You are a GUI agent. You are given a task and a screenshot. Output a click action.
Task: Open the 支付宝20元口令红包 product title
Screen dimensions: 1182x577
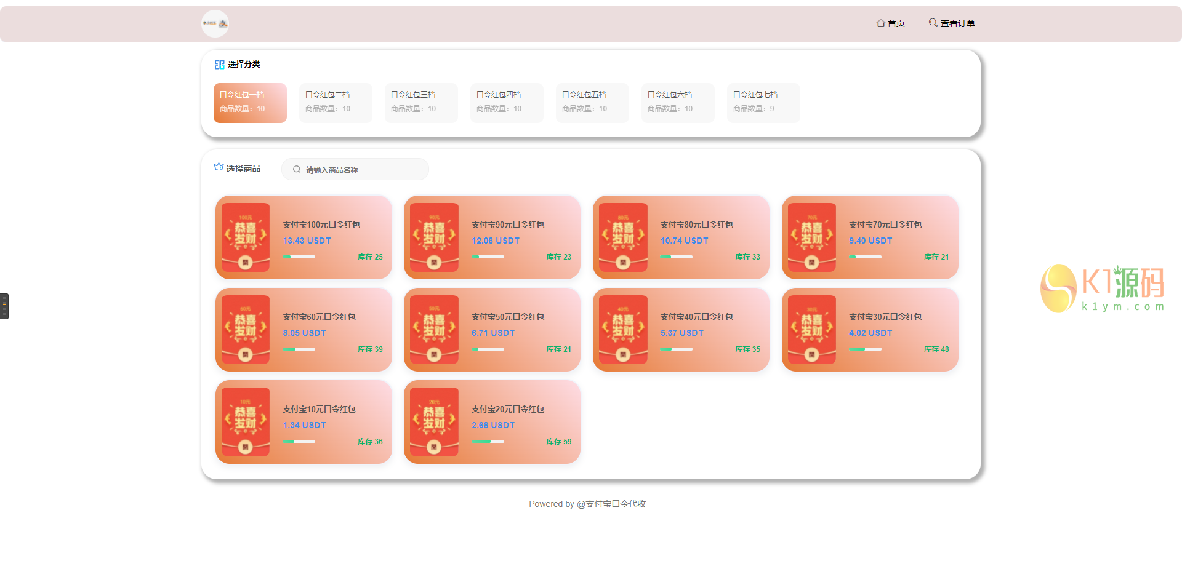(508, 409)
